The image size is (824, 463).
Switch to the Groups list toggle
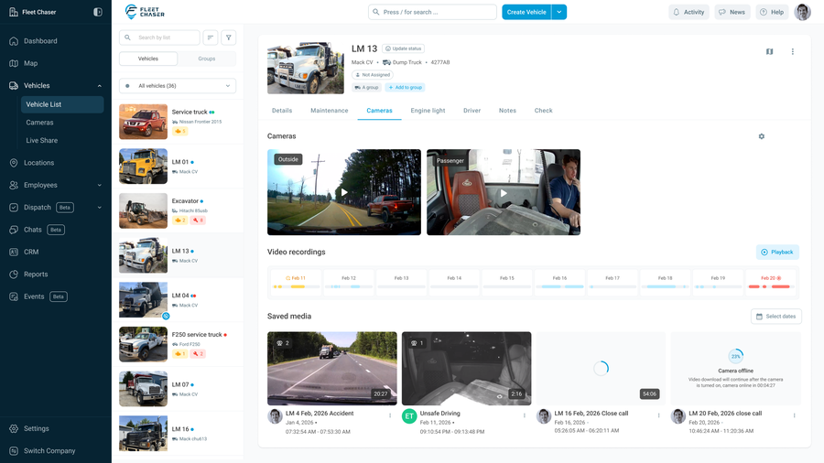207,59
